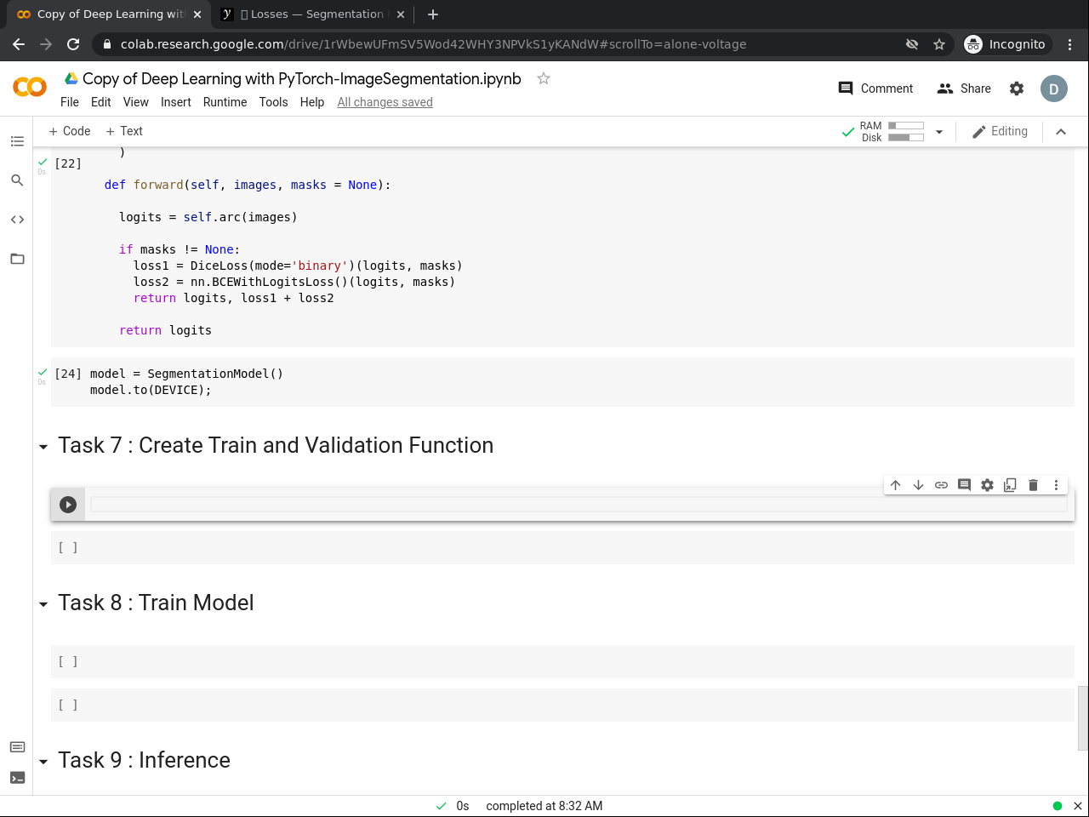Open notebook settings gear in header
Screen dimensions: 1089x817
(x=1017, y=89)
